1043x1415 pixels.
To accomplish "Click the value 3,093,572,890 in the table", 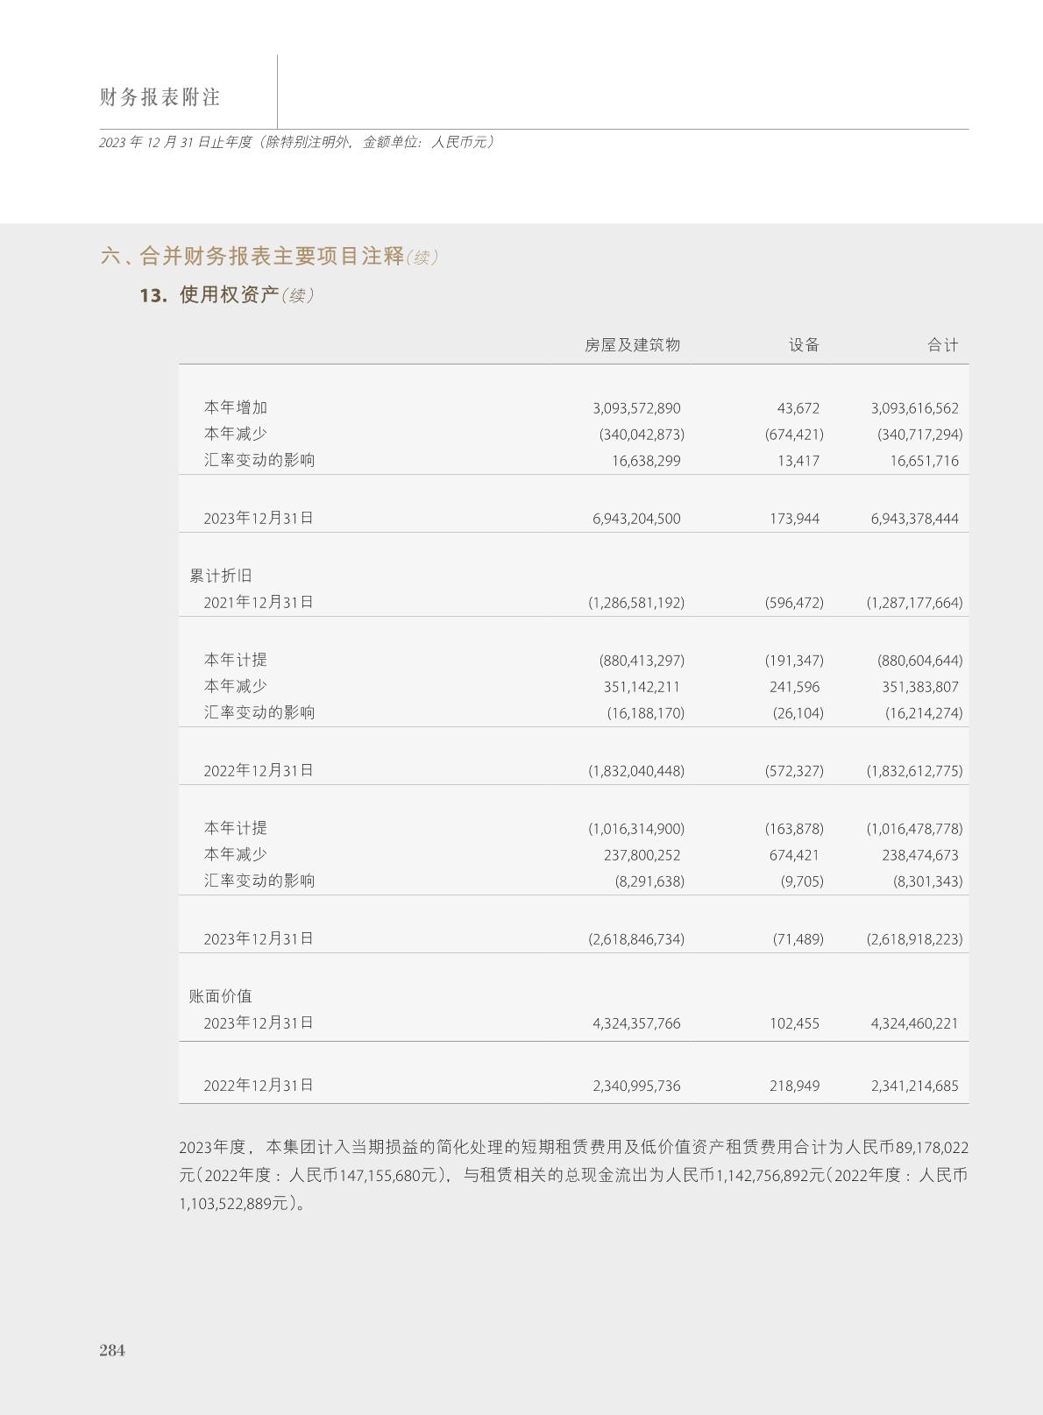I will point(636,408).
